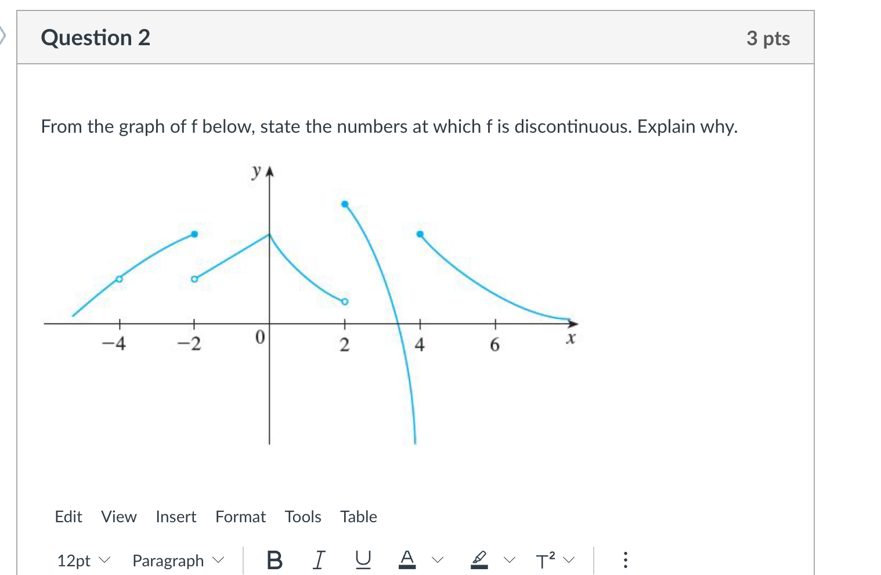Open the View menu

tap(118, 516)
